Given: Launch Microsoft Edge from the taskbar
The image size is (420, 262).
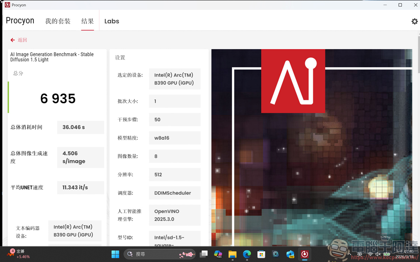Looking at the screenshot, I should (x=246, y=254).
